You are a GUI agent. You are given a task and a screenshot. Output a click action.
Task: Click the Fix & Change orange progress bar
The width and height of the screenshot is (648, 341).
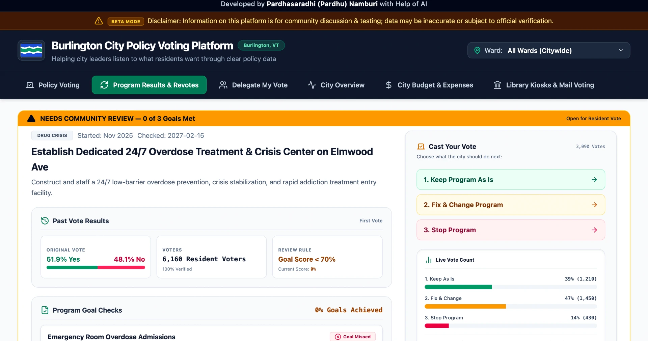465,307
